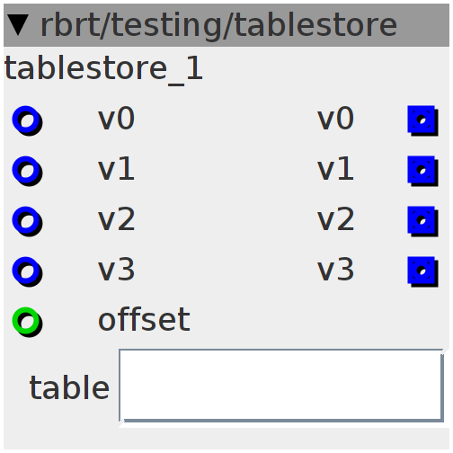Screen dimensions: 453x453
Task: Click the right v0 outlet label
Action: (x=335, y=119)
